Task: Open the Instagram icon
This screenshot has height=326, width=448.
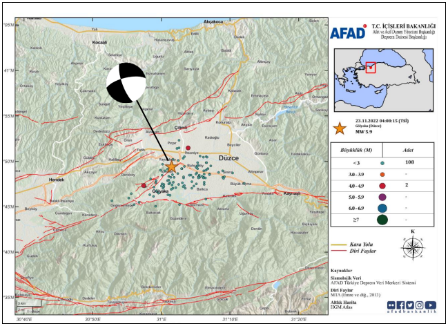Action: (x=420, y=305)
